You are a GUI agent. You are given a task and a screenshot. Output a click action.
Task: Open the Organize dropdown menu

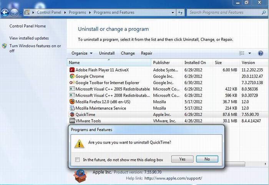(82, 53)
